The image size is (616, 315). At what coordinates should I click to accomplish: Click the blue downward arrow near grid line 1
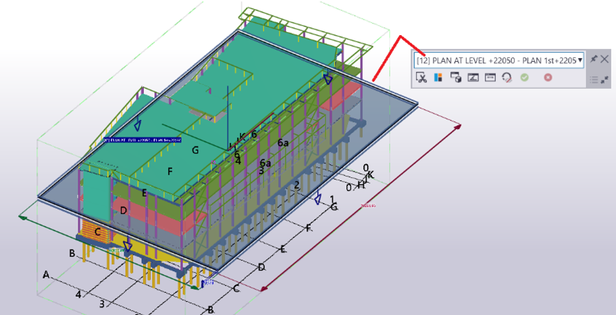tap(318, 198)
